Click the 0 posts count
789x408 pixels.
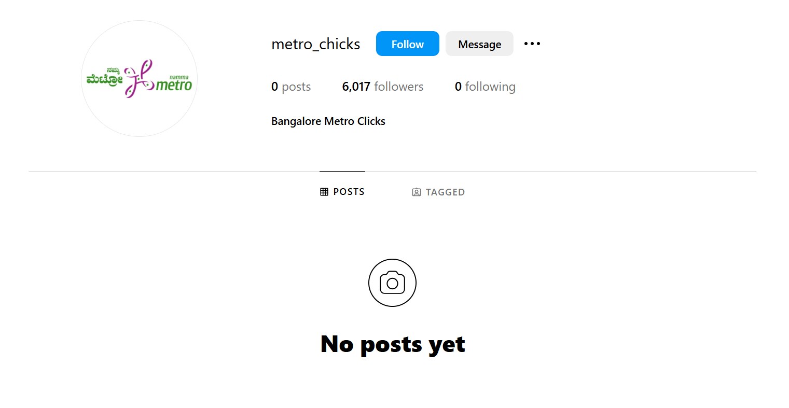tap(291, 87)
